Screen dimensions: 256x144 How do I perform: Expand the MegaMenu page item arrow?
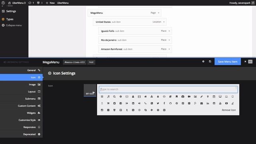(x=158, y=13)
